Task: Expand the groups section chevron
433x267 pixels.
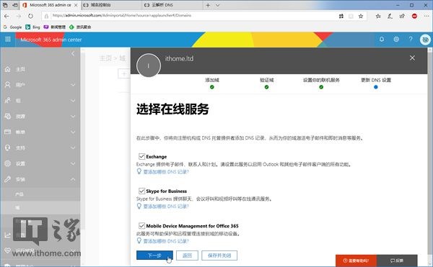Action: point(73,101)
